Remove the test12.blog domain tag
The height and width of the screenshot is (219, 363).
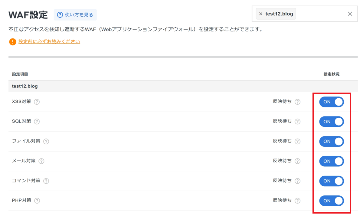pos(261,14)
